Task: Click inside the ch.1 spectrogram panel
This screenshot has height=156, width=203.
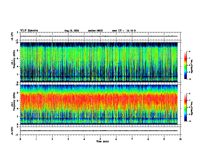Action: pos(99,62)
